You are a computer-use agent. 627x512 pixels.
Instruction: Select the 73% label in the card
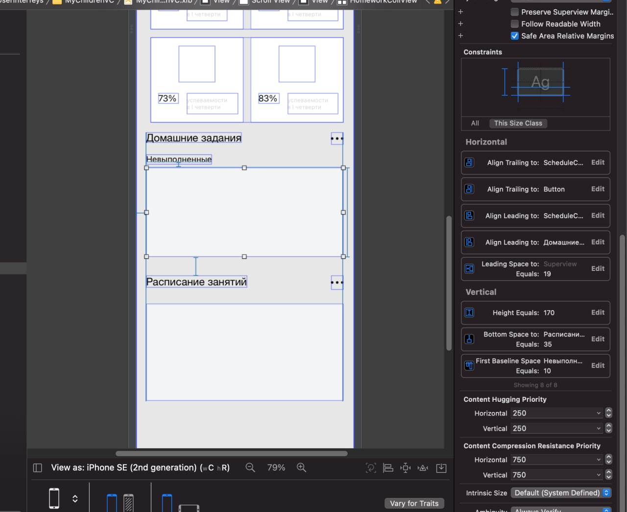coord(168,98)
